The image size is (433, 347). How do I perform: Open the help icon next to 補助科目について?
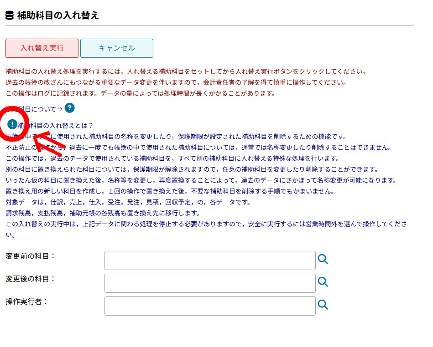(x=69, y=108)
